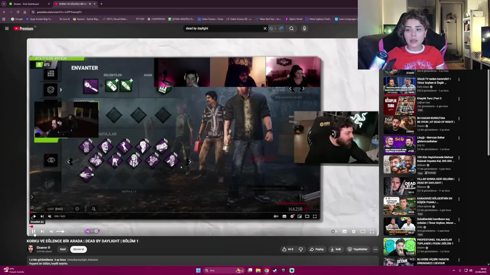
Task: Open options for PROFESYONEL YALANCILAR video
Action: (x=459, y=240)
